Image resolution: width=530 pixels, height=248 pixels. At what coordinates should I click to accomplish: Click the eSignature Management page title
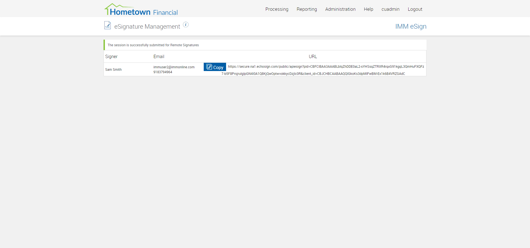147,26
